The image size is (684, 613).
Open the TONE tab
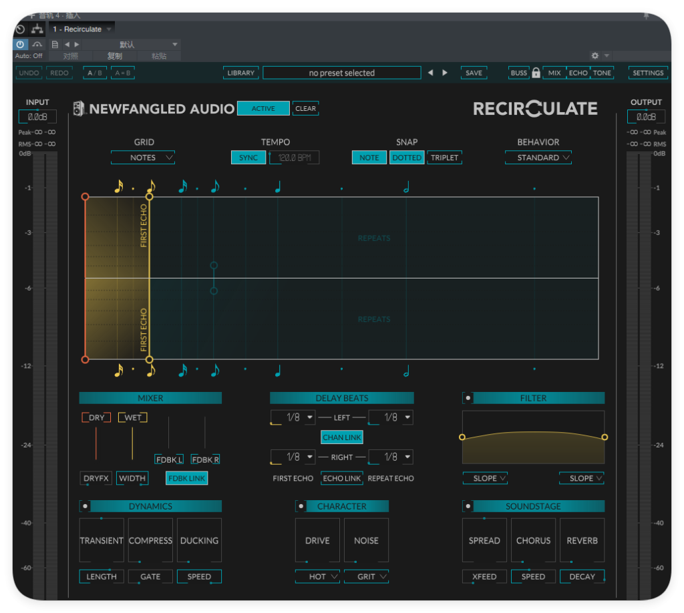[602, 73]
